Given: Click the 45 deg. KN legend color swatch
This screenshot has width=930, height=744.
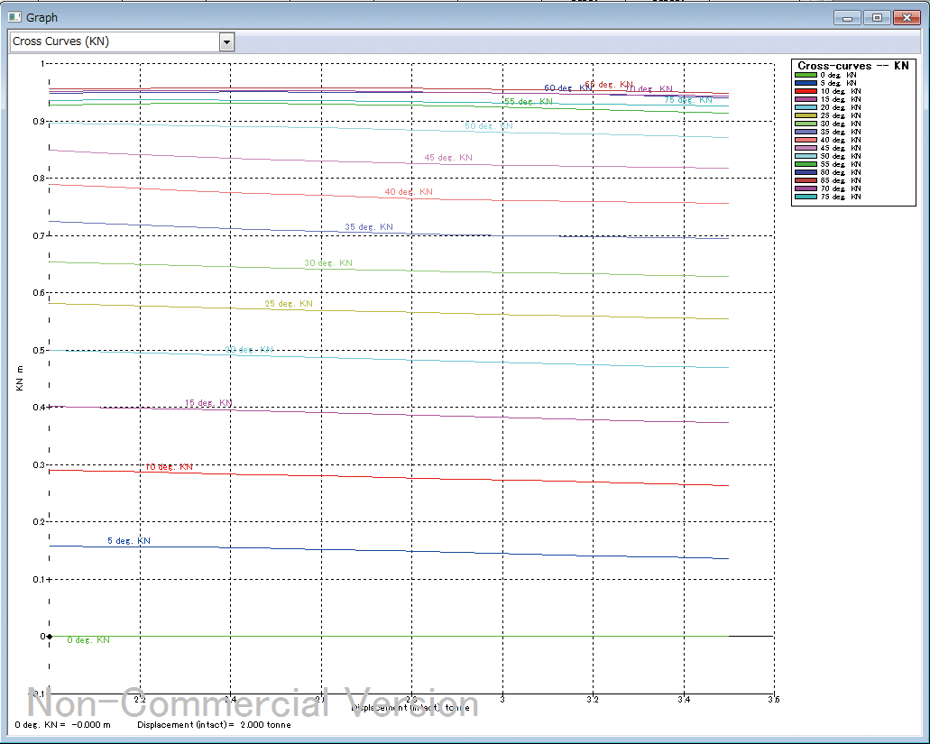Looking at the screenshot, I should click(x=806, y=148).
